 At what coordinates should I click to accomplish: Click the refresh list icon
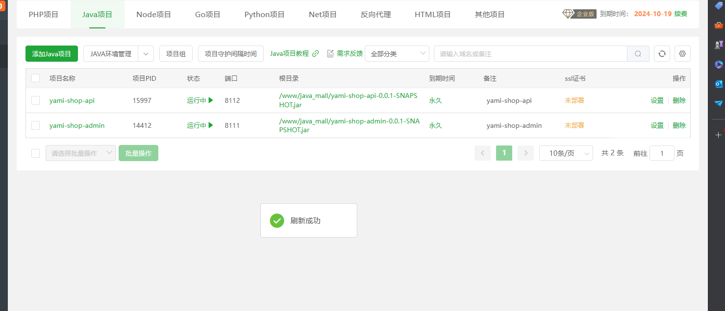(x=662, y=53)
